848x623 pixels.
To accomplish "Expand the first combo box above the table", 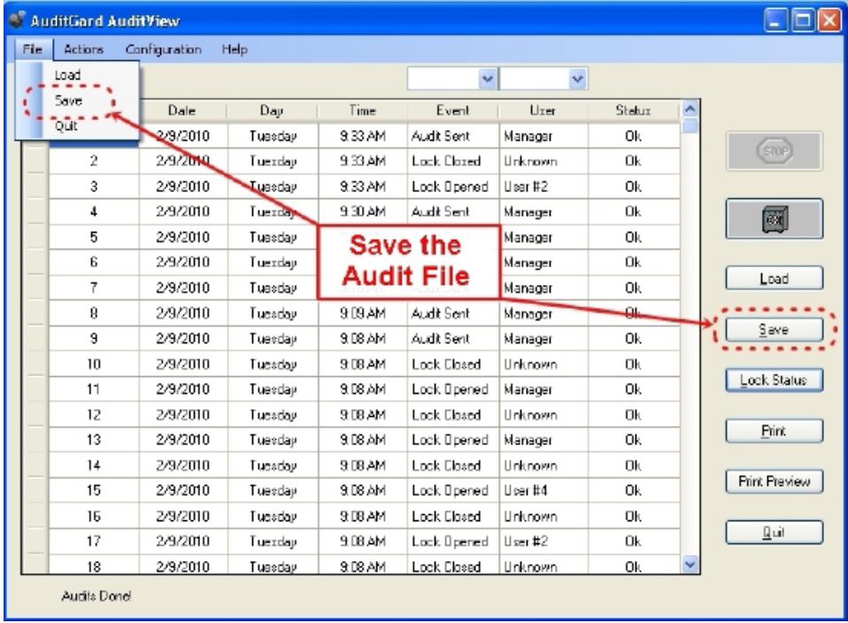I will tap(487, 80).
